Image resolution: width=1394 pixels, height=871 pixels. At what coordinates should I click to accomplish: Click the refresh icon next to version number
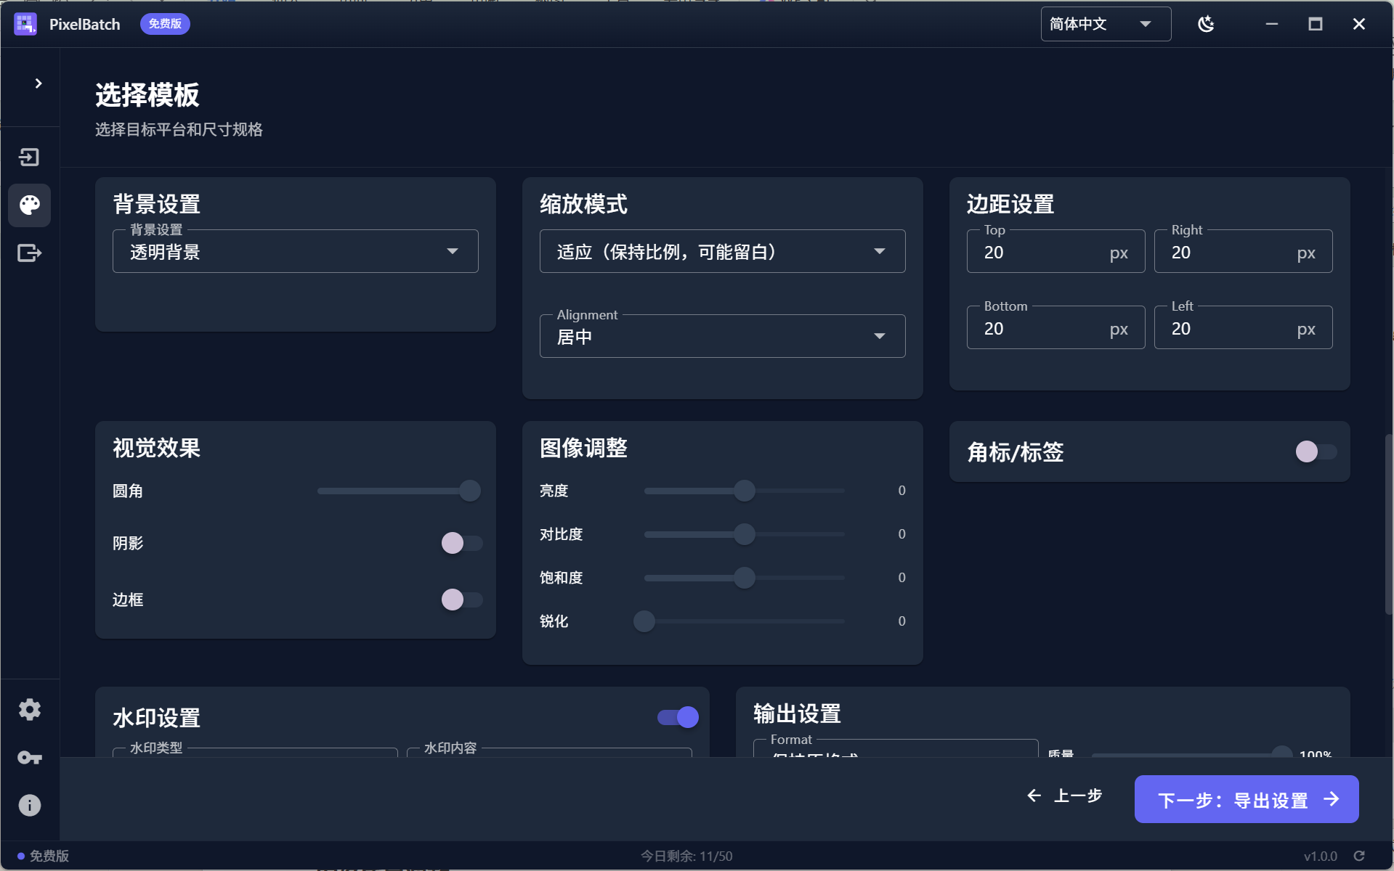1359,856
